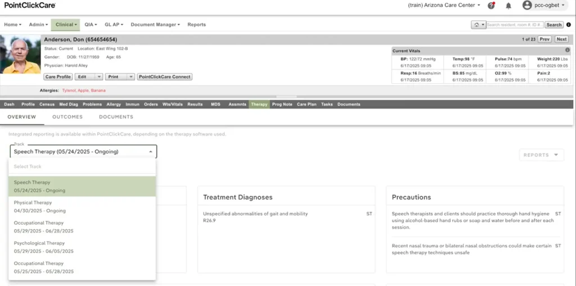This screenshot has height=286, width=576.
Task: Switch to the OUTCOMES sub-tab
Action: click(x=67, y=117)
